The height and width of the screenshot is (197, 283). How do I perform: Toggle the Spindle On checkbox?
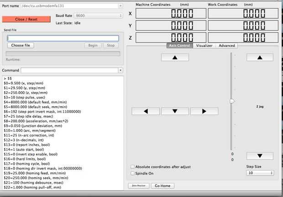coord(132,173)
